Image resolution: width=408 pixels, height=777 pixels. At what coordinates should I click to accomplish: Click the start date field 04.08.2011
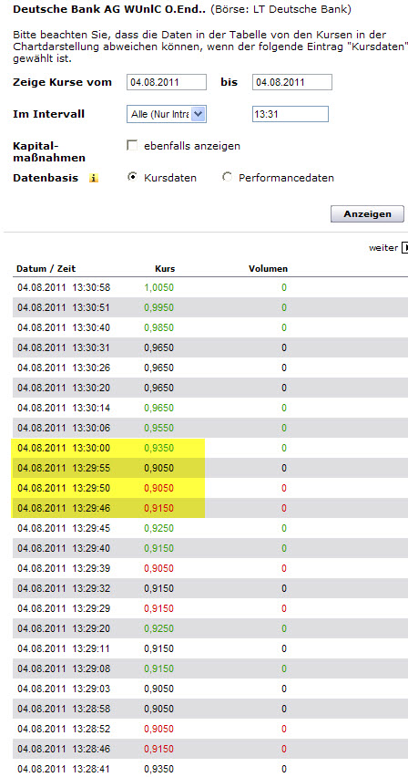click(167, 82)
